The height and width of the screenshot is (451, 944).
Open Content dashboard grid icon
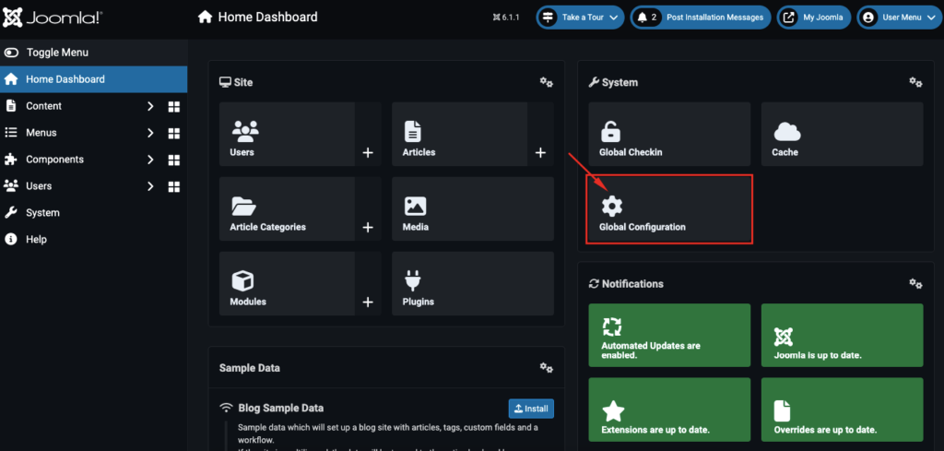click(174, 107)
